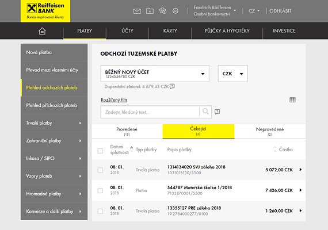Open the ÚČTY main menu
The image size is (328, 230).
[x=127, y=31]
